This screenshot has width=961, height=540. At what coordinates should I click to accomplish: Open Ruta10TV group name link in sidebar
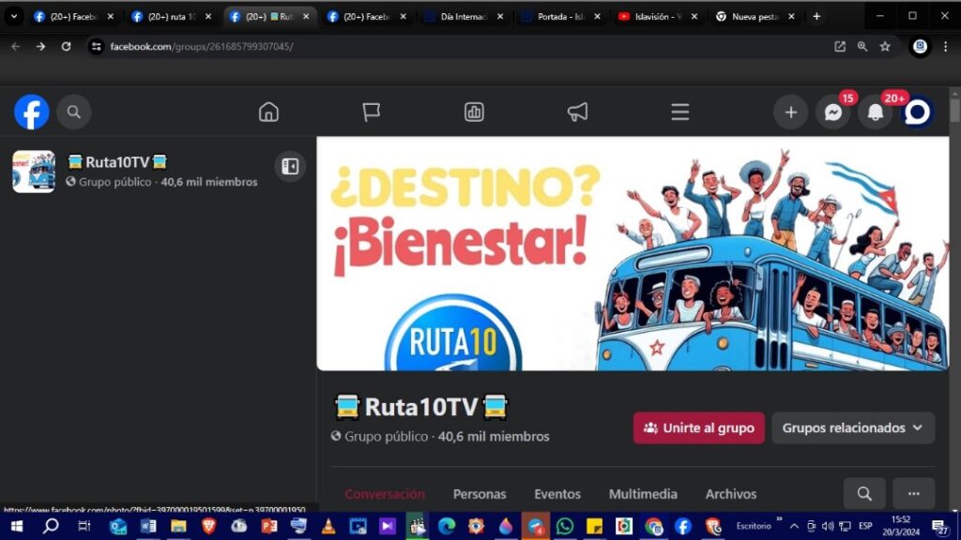[117, 161]
